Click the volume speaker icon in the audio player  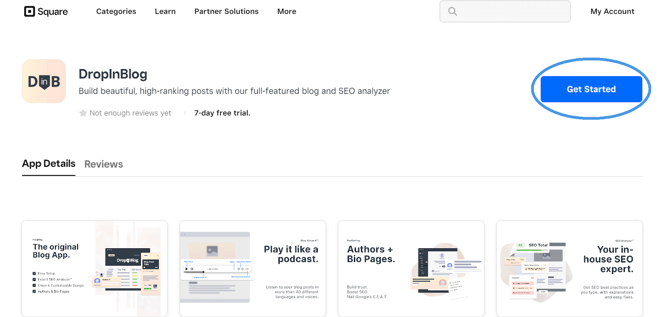[x=191, y=269]
